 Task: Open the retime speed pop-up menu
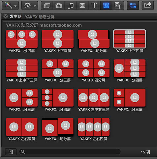(30, 6)
